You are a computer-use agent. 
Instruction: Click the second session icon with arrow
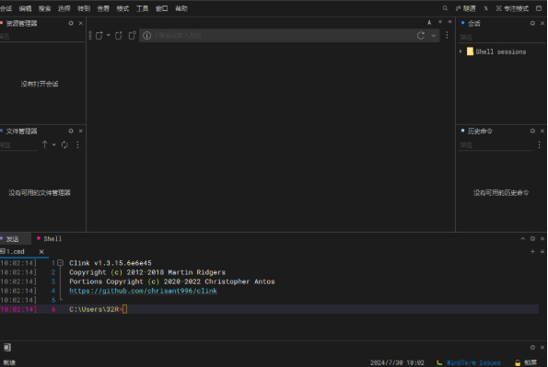click(119, 35)
